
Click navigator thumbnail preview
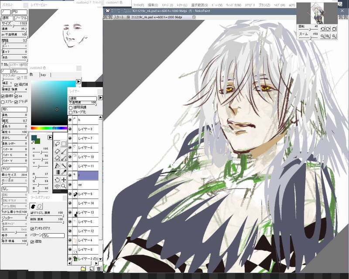point(317,13)
